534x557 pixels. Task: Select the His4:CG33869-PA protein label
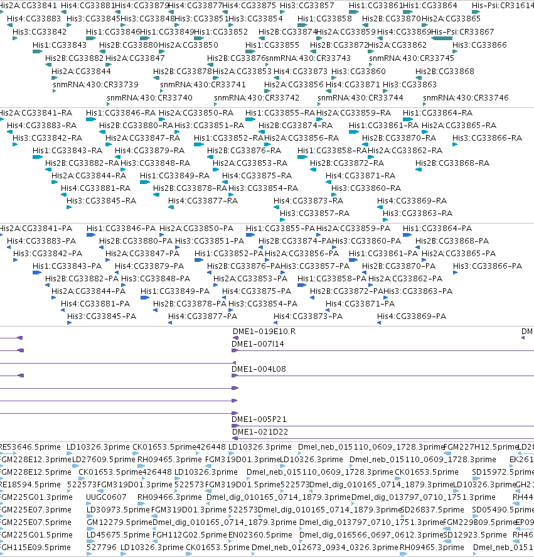[x=412, y=316]
